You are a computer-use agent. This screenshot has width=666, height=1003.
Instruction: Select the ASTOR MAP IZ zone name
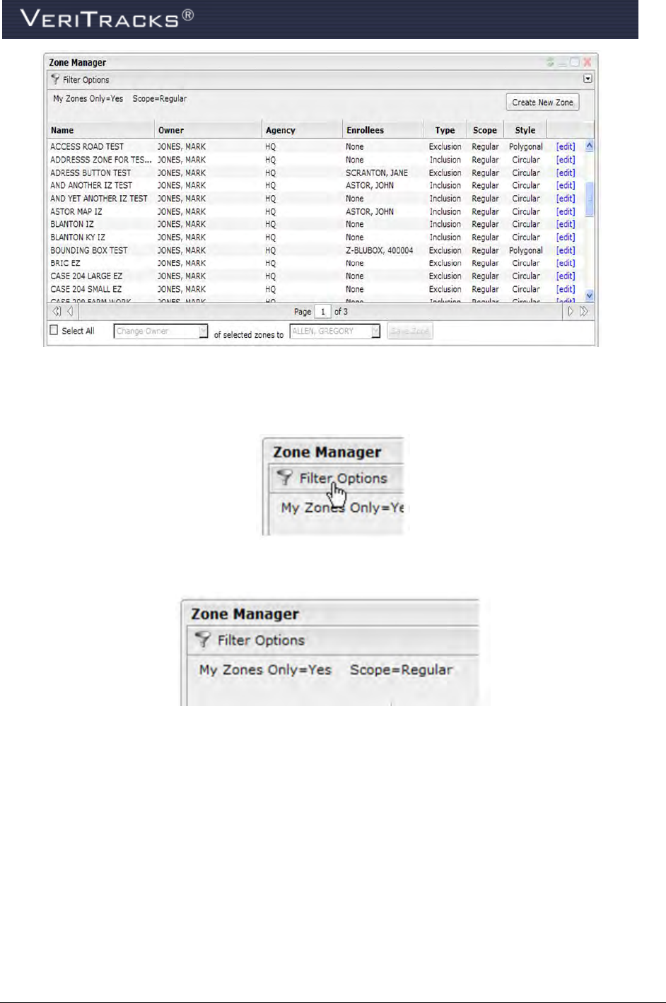(x=76, y=211)
